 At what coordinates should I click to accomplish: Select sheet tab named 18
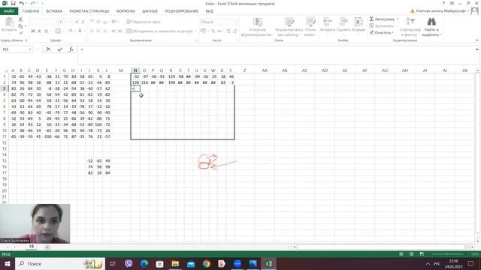pos(32,247)
